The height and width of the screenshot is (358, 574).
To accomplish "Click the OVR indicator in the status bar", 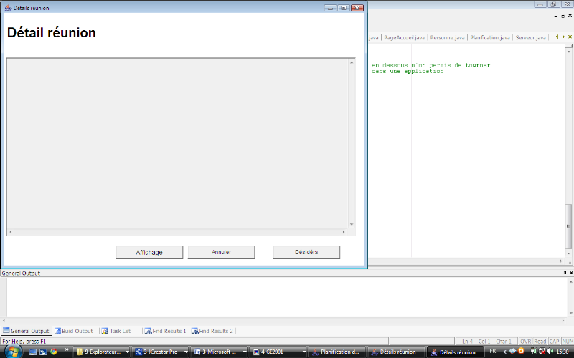I will point(526,342).
